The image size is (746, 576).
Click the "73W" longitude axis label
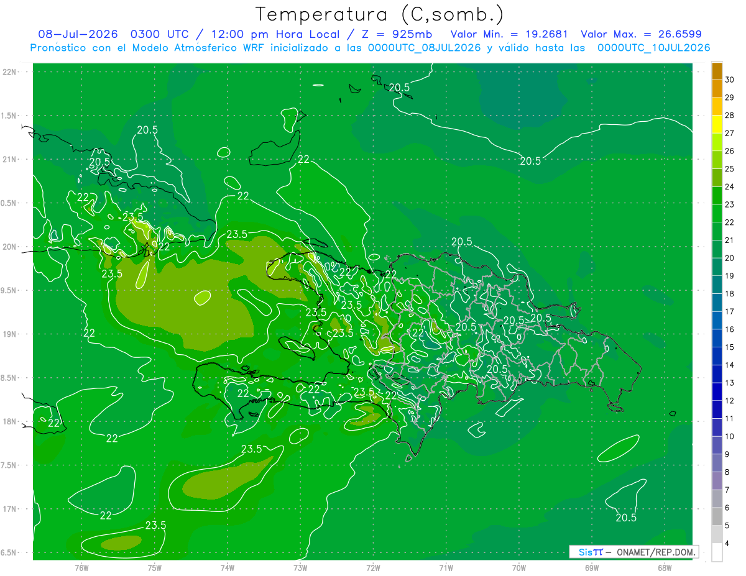(300, 568)
